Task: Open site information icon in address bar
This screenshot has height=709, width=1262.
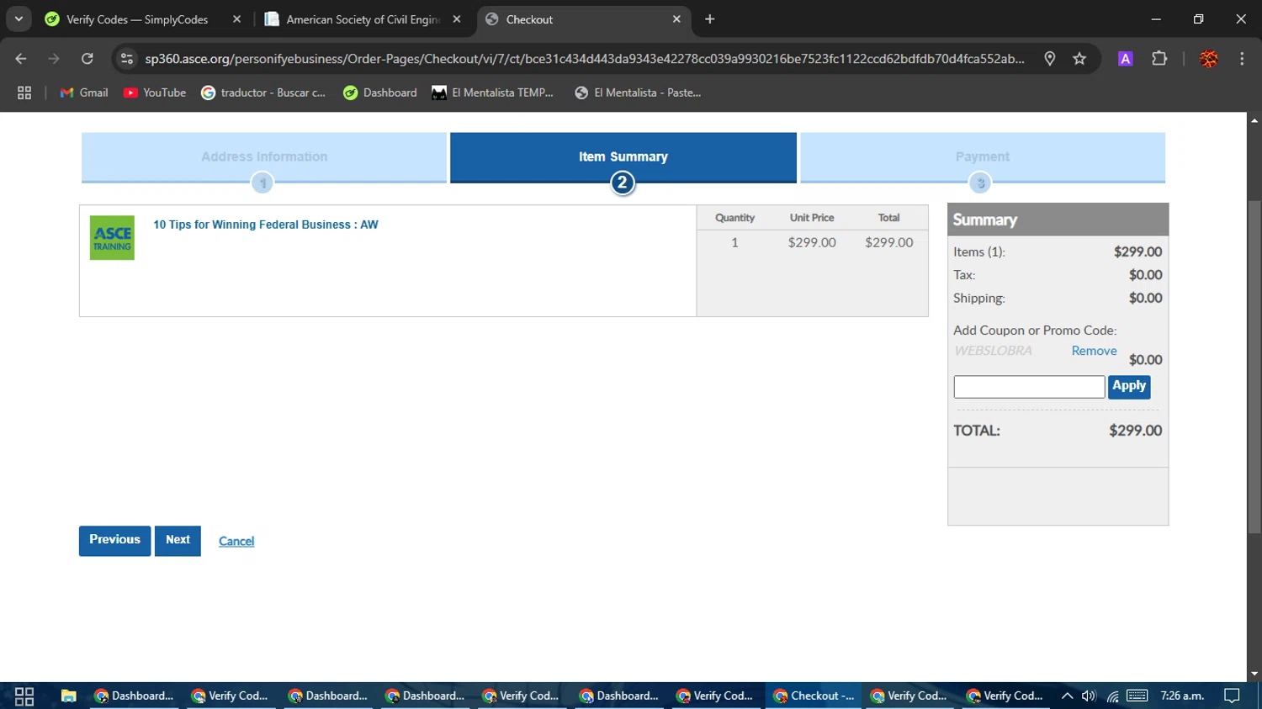Action: click(x=127, y=59)
